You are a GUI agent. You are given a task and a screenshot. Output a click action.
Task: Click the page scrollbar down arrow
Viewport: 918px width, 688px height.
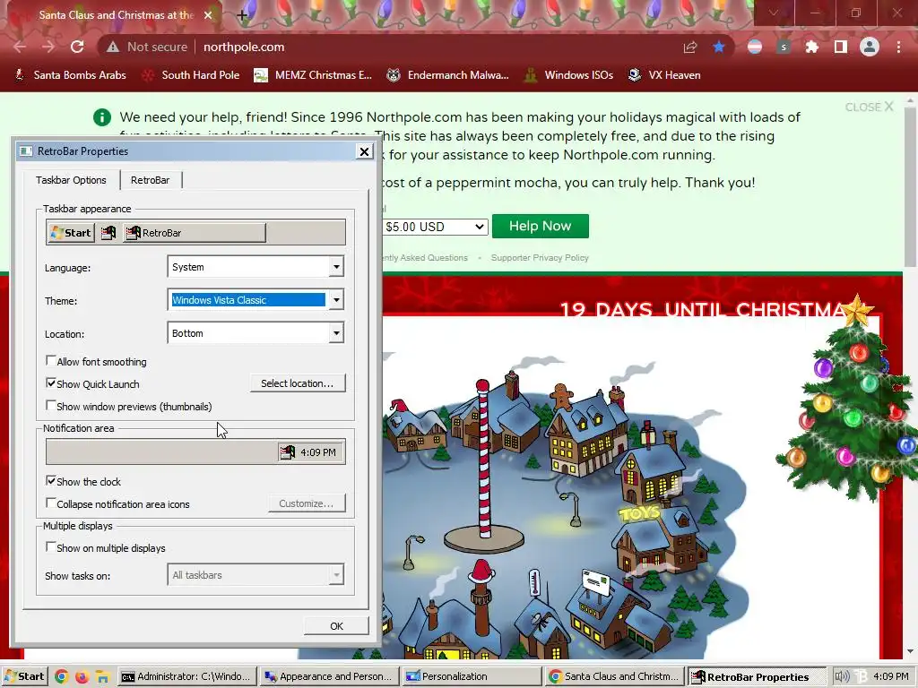[x=910, y=651]
